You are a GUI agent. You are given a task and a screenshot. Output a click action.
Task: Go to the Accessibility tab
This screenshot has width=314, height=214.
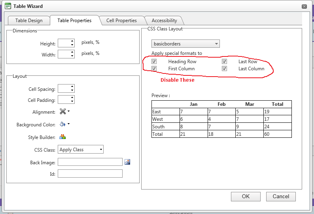[164, 21]
